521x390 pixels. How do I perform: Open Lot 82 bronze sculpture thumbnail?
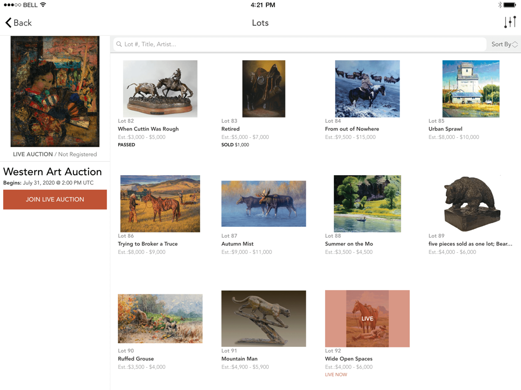160,88
